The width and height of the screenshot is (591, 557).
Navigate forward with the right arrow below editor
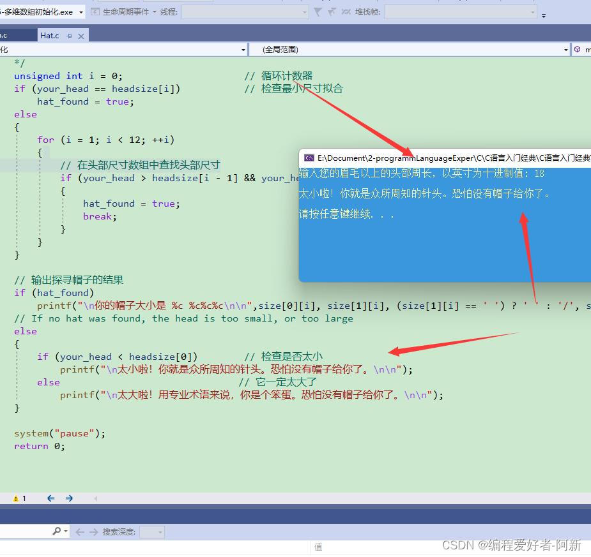pyautogui.click(x=69, y=498)
